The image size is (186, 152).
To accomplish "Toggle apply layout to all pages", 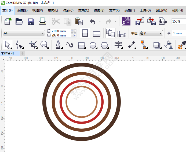I will click(110, 33).
